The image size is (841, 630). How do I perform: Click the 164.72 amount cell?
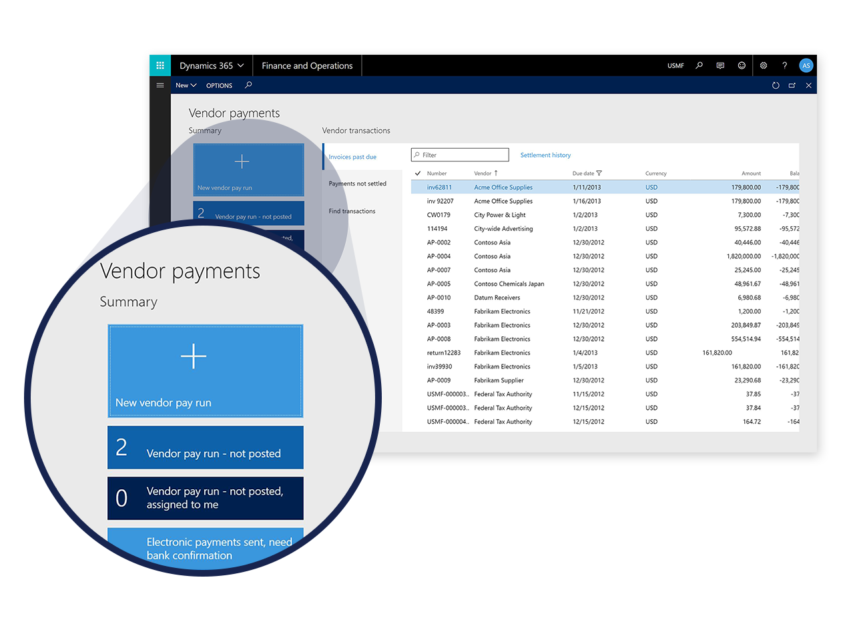[751, 422]
